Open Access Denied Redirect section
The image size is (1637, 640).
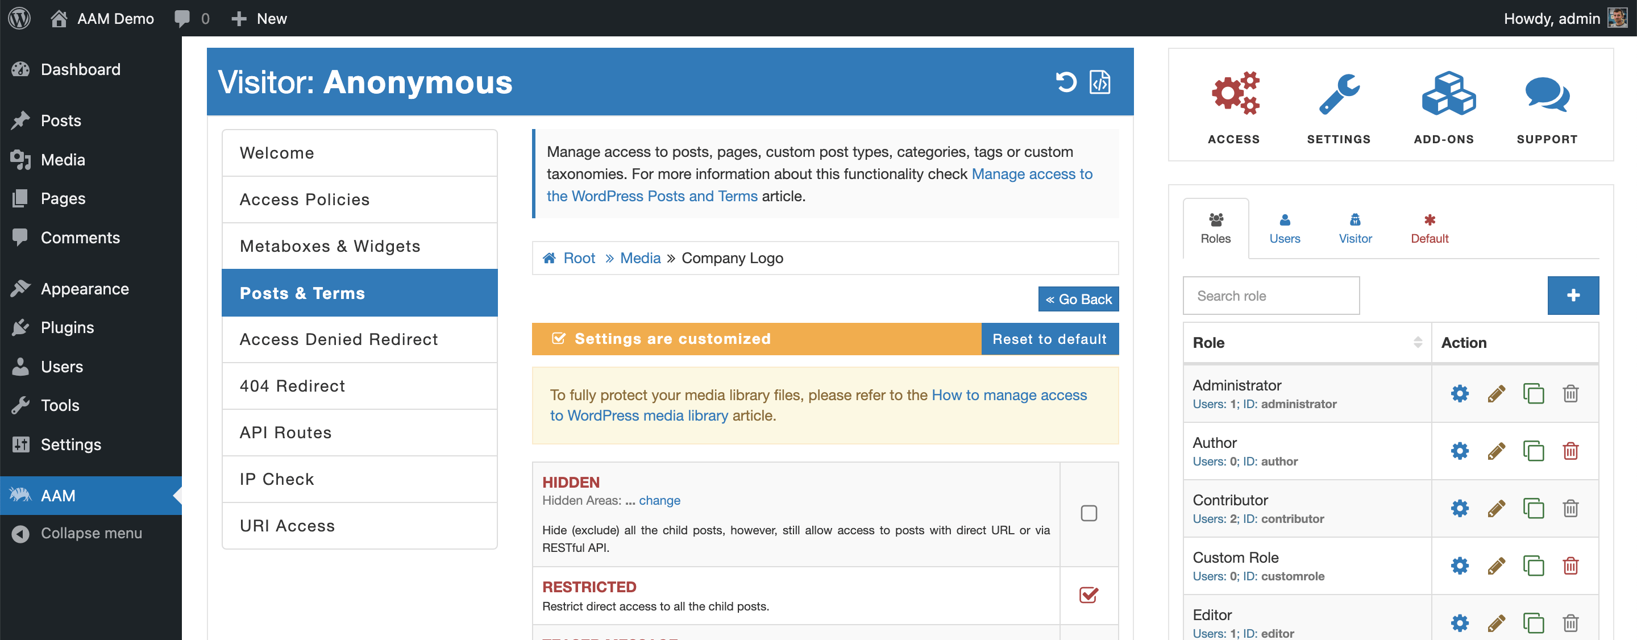(x=360, y=339)
